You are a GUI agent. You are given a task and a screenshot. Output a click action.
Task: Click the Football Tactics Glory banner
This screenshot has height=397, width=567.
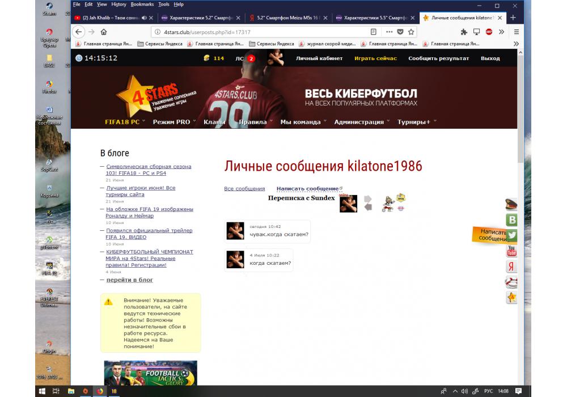coord(150,373)
